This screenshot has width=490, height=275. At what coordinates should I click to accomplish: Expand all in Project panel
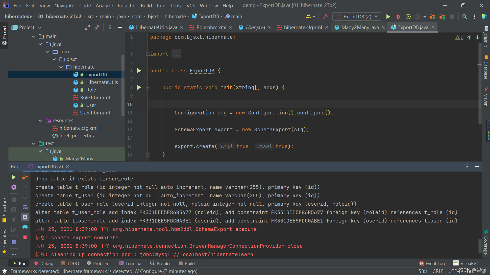[87, 27]
